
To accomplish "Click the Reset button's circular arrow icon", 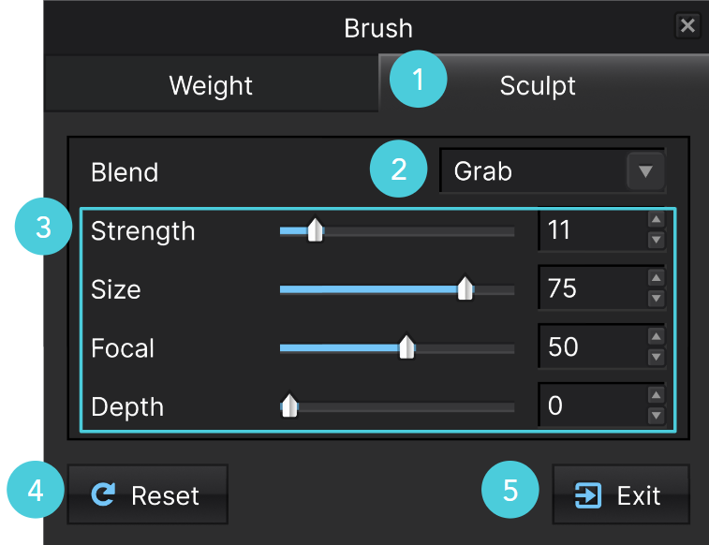I will [x=103, y=494].
